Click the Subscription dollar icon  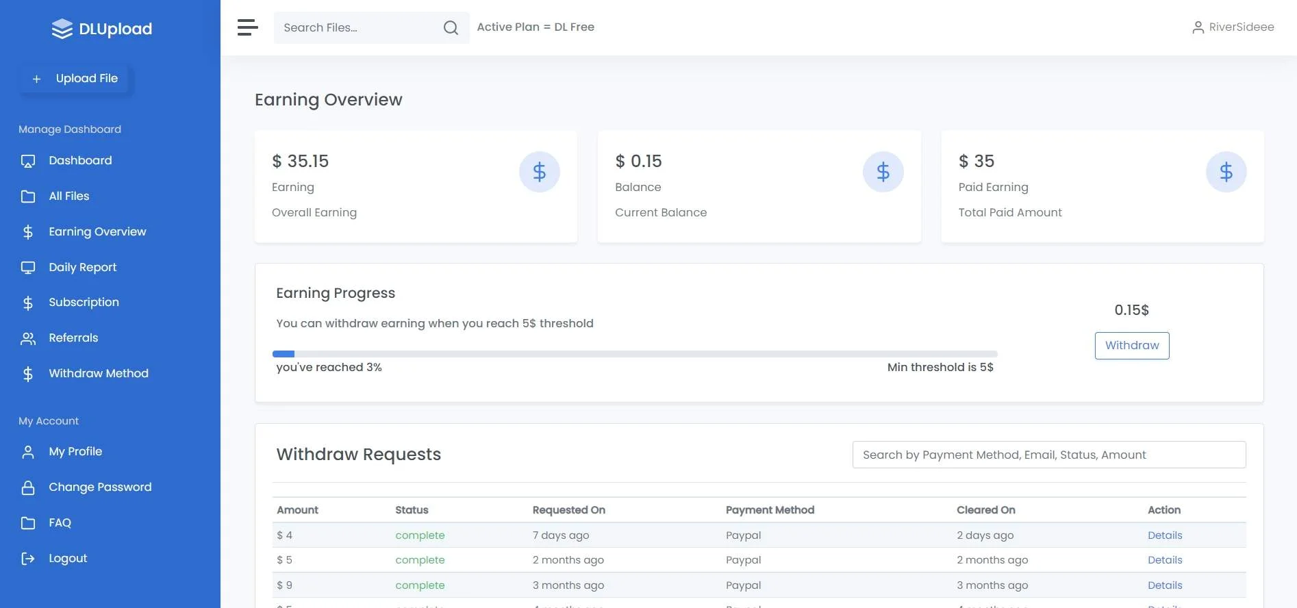click(28, 303)
